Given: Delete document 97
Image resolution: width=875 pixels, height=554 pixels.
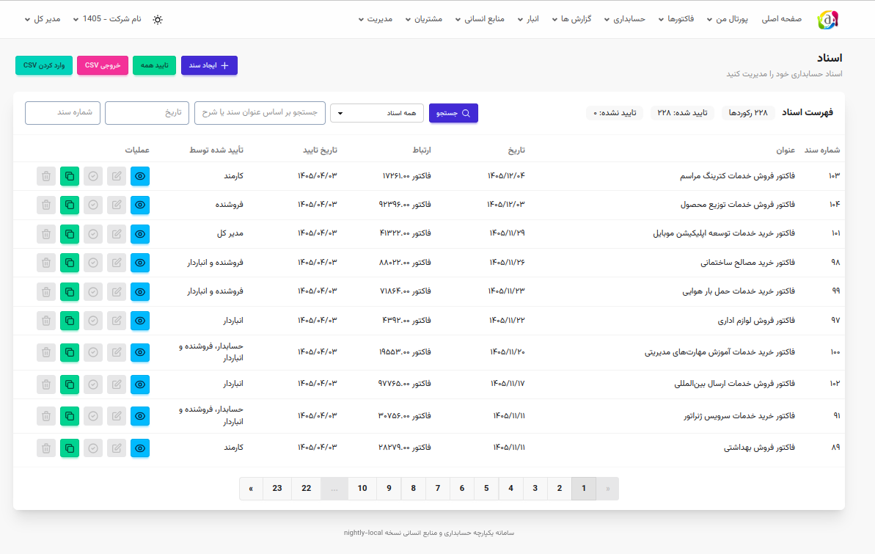Looking at the screenshot, I should pos(46,321).
